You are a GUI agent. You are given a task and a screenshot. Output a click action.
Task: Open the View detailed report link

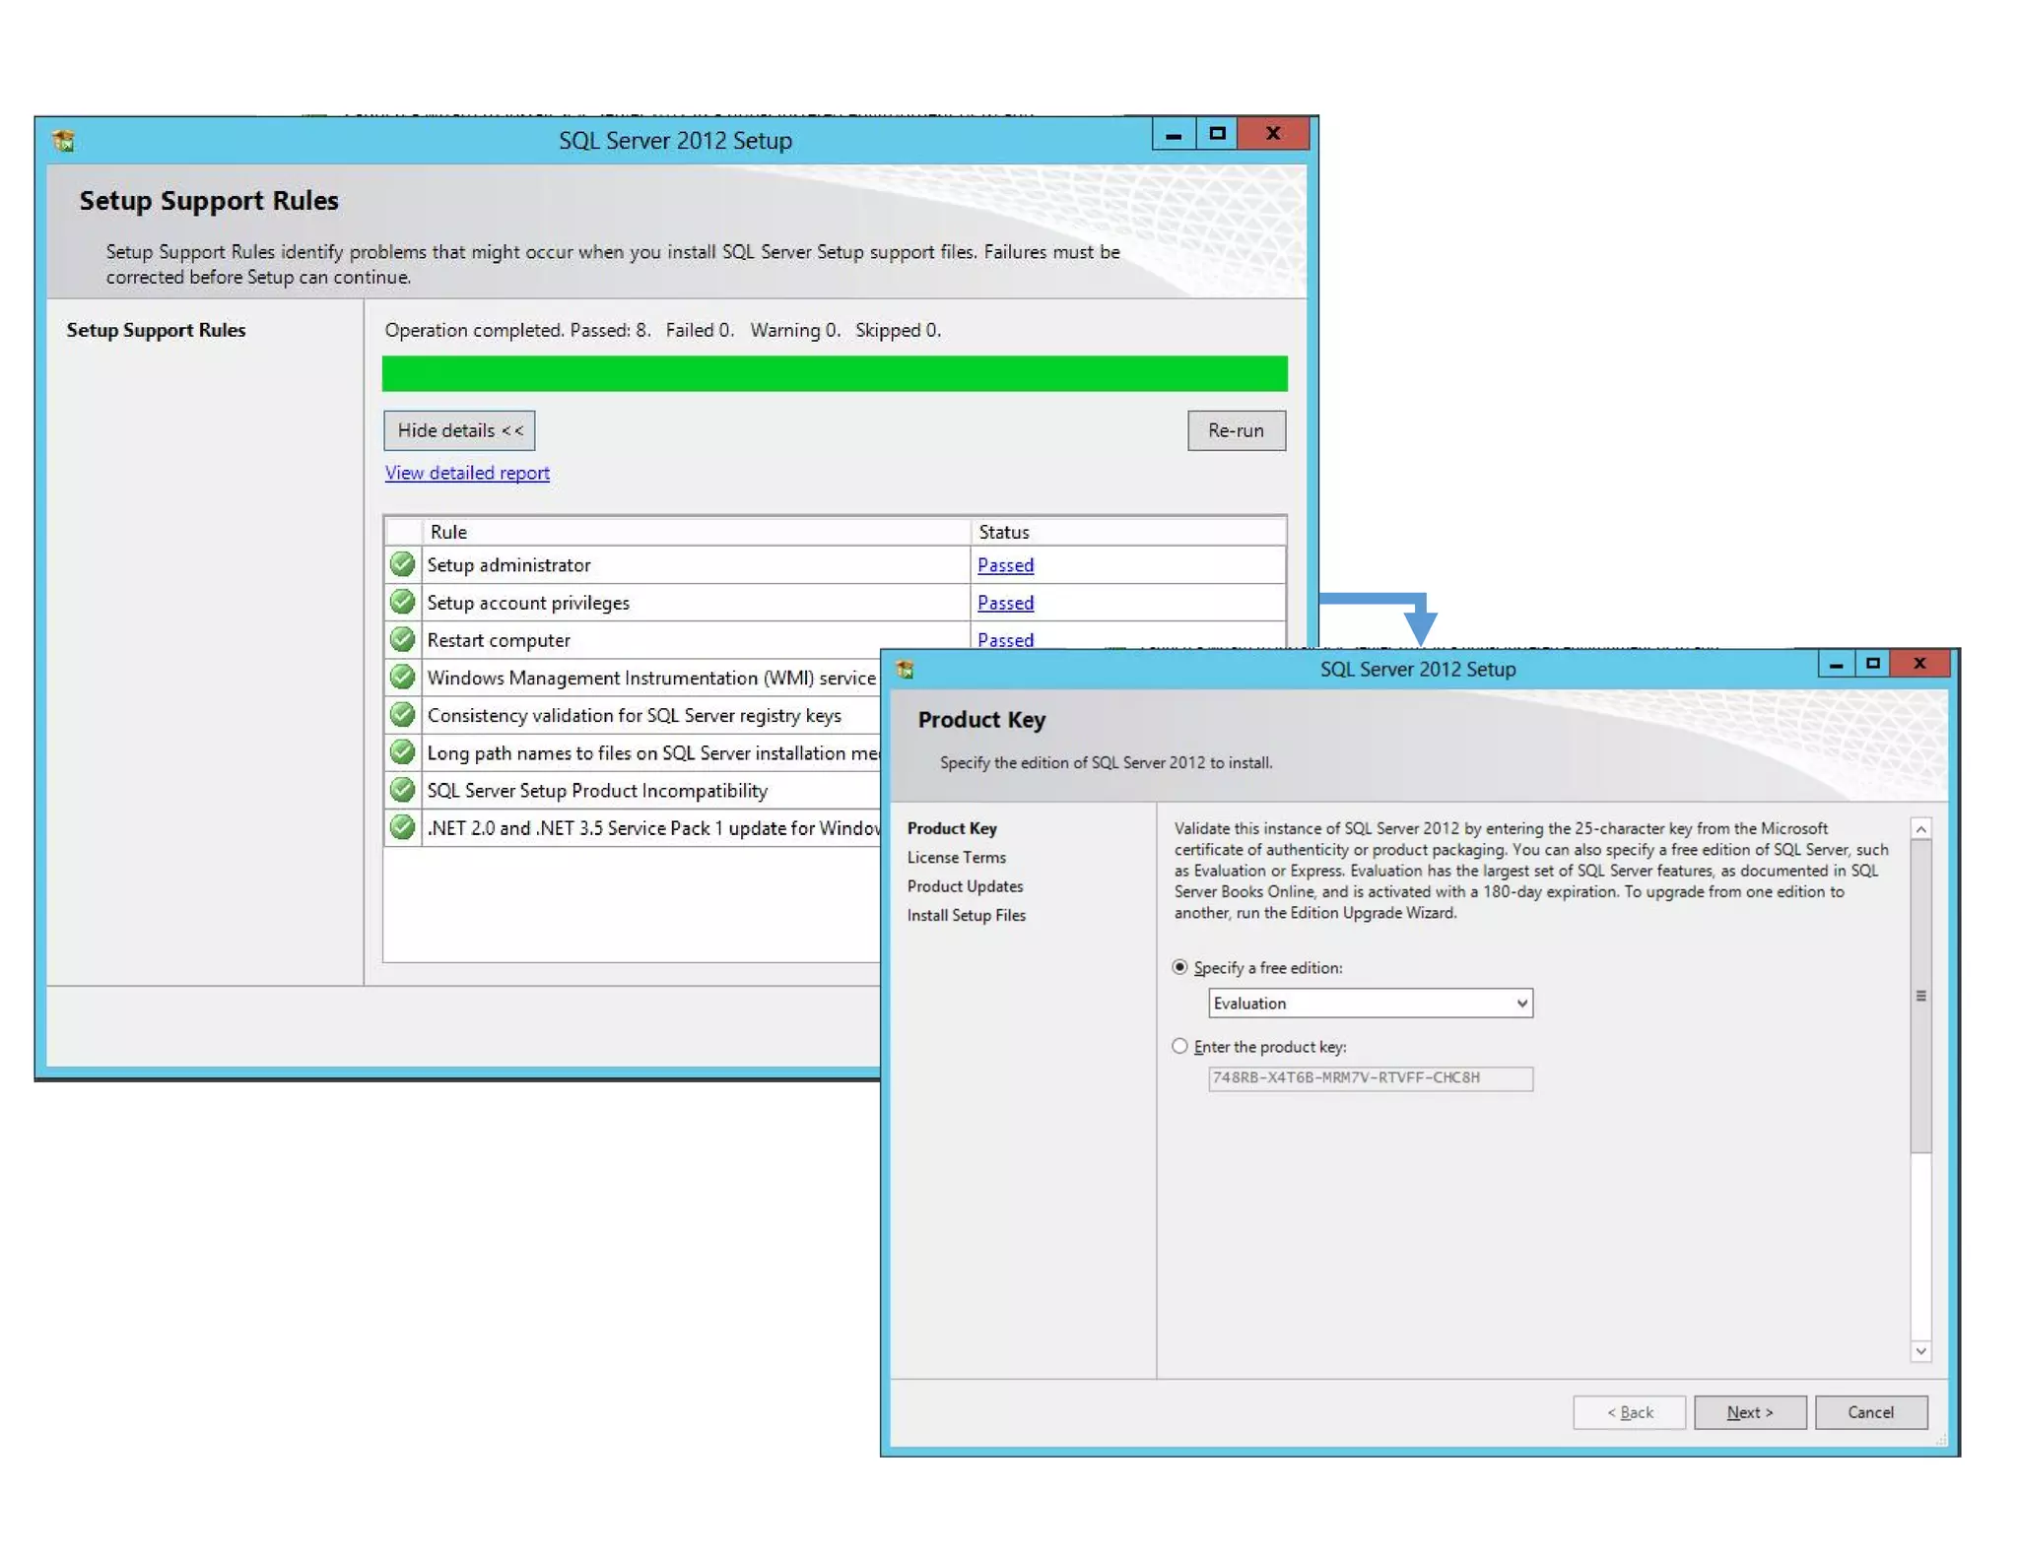tap(467, 473)
